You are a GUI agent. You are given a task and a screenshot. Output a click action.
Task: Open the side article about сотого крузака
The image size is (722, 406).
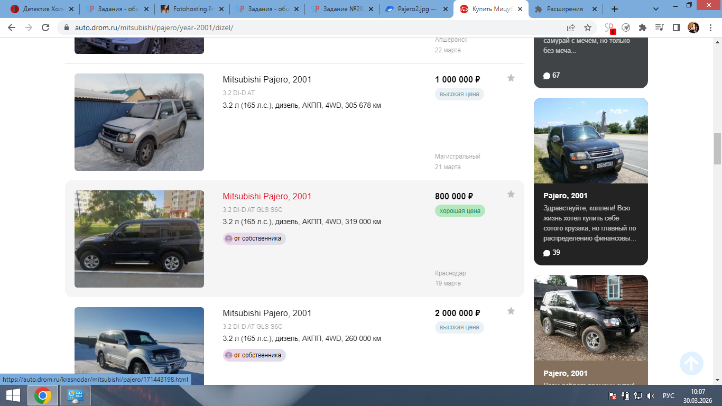590,223
